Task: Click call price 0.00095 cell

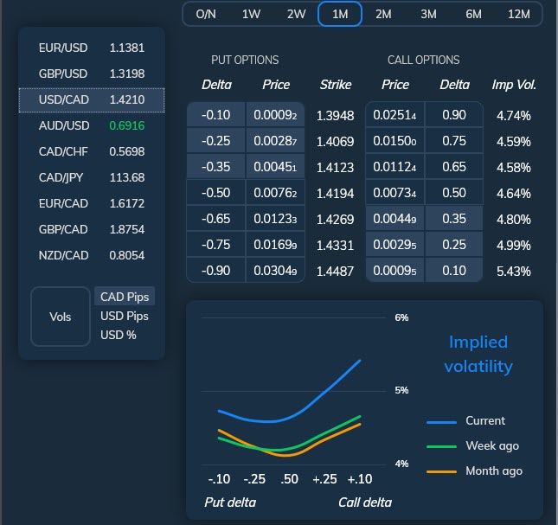Action: [394, 271]
